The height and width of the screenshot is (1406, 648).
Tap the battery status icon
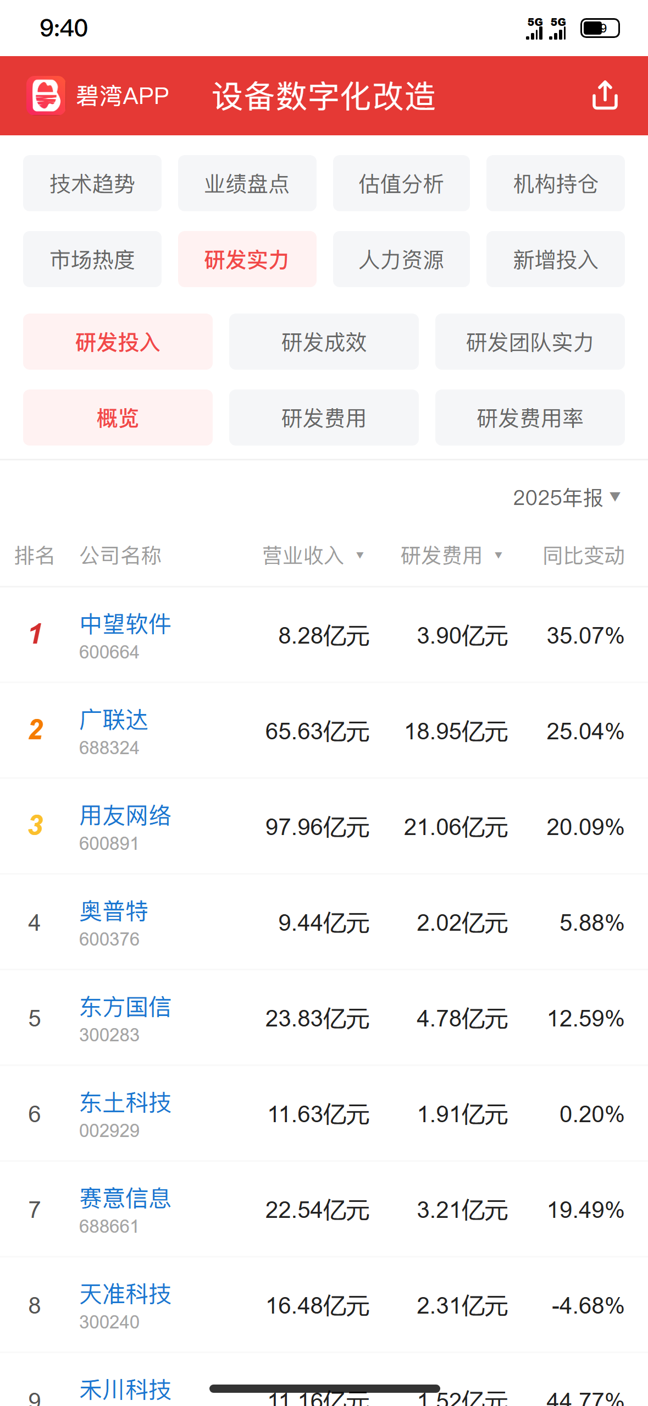[x=600, y=28]
